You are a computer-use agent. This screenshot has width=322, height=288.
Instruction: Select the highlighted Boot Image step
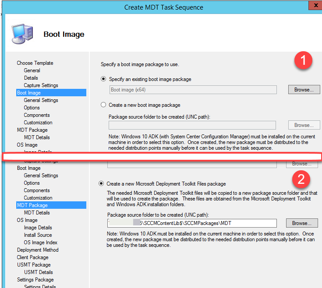click(51, 93)
